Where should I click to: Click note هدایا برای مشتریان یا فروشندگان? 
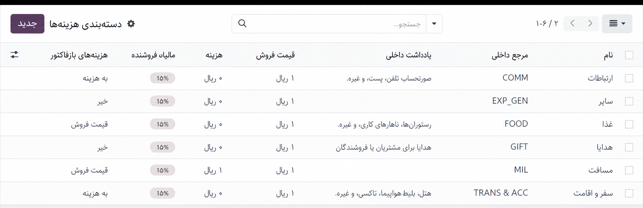(x=384, y=147)
